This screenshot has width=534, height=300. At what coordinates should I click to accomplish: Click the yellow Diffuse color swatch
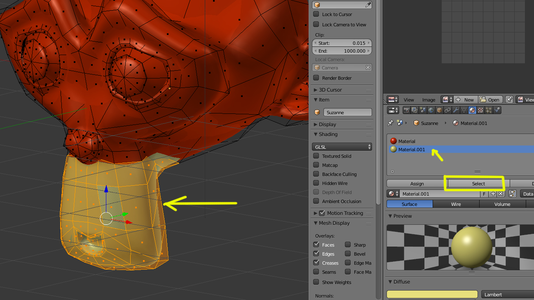pos(432,294)
